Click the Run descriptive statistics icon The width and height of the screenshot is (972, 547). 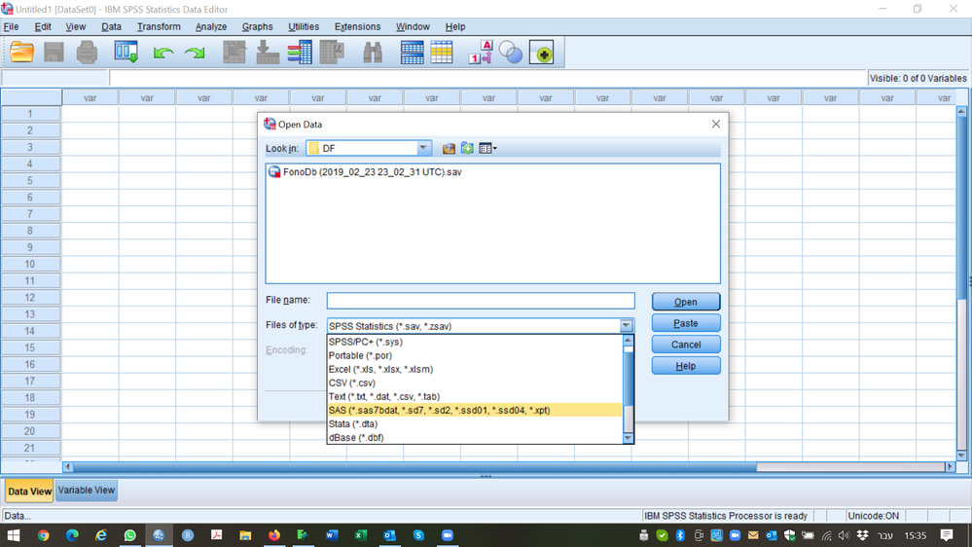pos(332,53)
